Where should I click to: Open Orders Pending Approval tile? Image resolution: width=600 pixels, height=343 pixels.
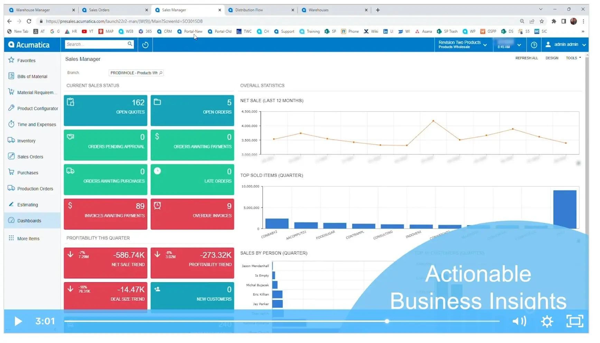105,145
